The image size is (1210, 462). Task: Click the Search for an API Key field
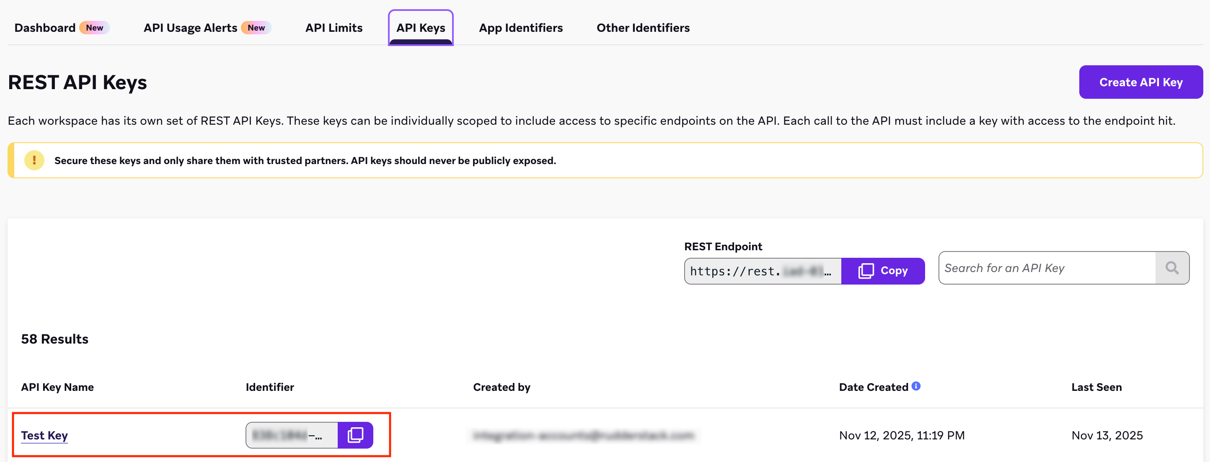coord(1047,268)
